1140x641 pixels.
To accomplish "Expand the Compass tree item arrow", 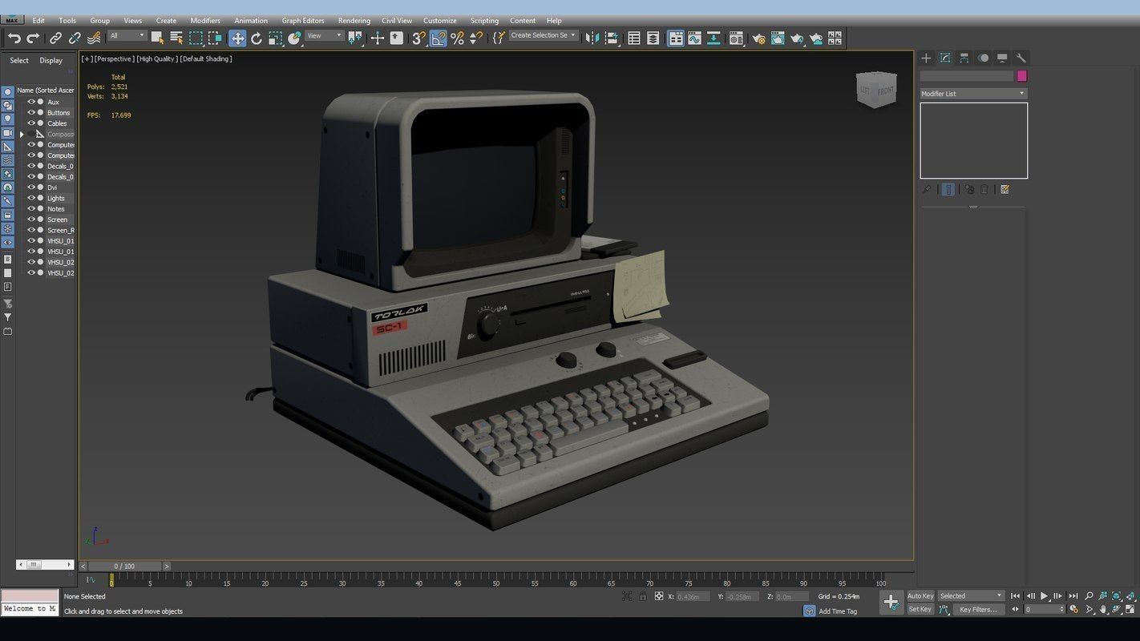I will 22,135.
